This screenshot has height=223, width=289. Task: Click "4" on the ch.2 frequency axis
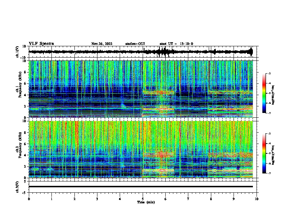[x=26, y=155]
